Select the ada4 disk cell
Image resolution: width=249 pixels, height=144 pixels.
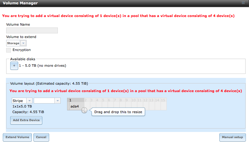click(77, 106)
